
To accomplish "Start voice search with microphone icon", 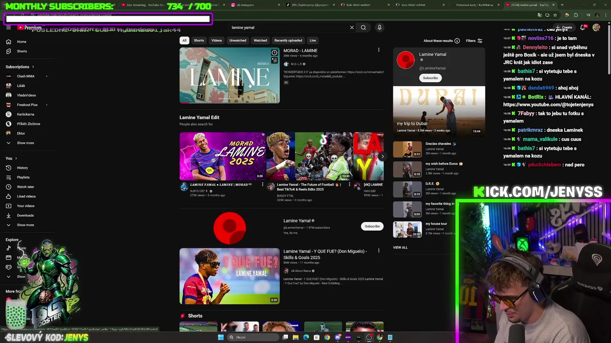I will (379, 28).
